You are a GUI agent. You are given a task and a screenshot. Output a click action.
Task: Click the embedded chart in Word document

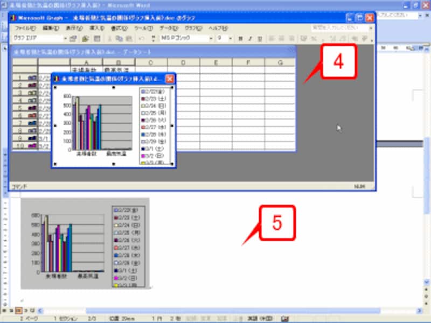(x=85, y=243)
